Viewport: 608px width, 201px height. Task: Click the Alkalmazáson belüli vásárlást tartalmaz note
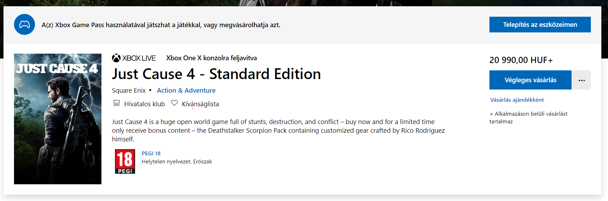click(528, 117)
